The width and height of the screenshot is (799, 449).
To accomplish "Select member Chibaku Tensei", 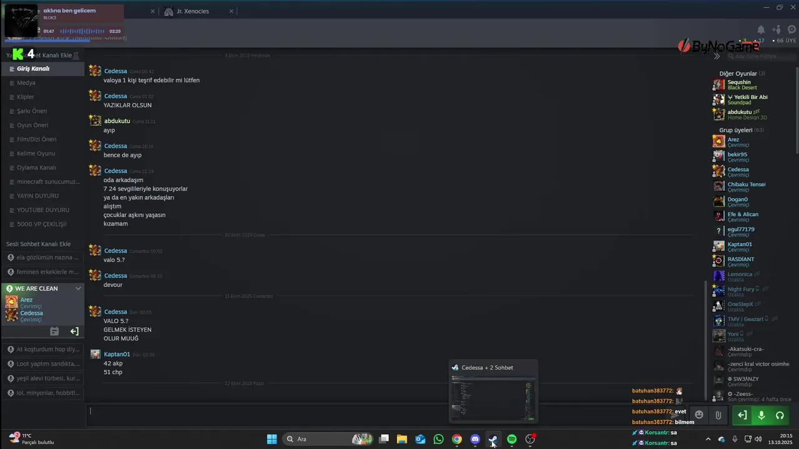I will pos(753,187).
